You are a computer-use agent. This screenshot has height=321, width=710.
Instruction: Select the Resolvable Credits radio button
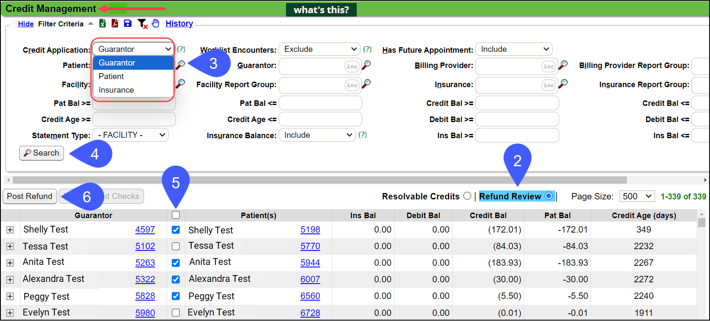coord(468,196)
